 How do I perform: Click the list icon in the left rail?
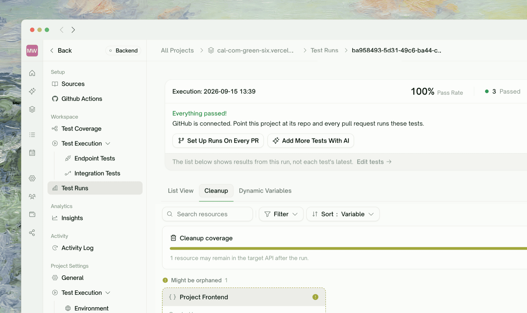32,135
